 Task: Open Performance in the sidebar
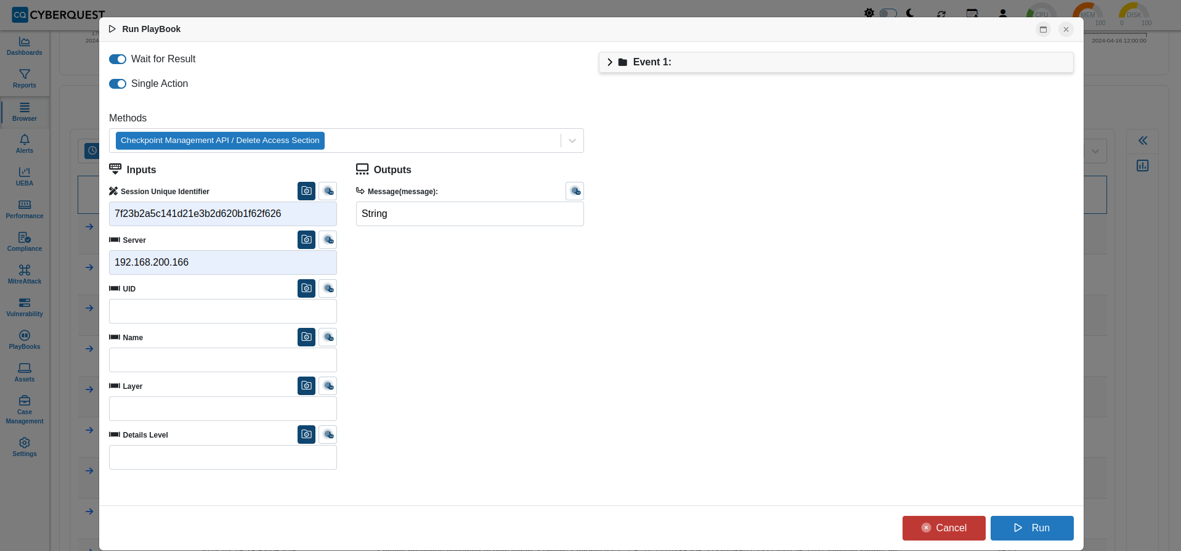point(25,210)
